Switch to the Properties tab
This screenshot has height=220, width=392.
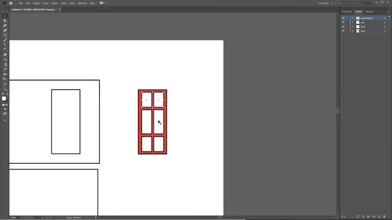347,12
